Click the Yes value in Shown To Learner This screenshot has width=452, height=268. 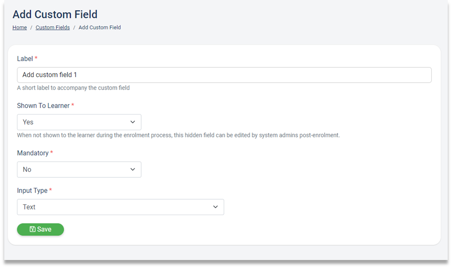28,122
